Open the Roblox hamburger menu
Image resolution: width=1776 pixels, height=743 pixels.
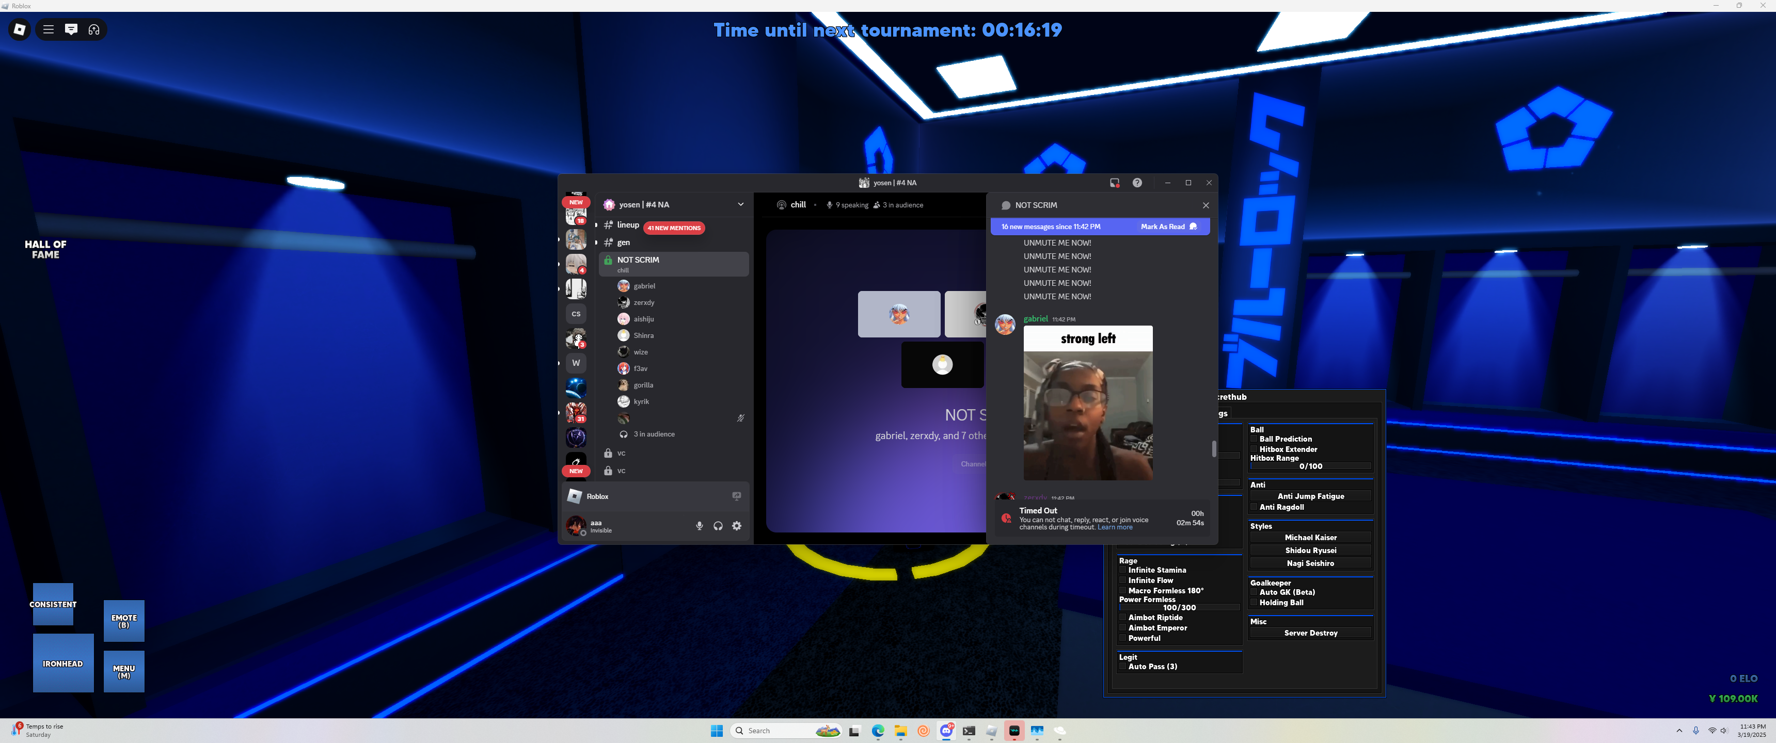(48, 29)
